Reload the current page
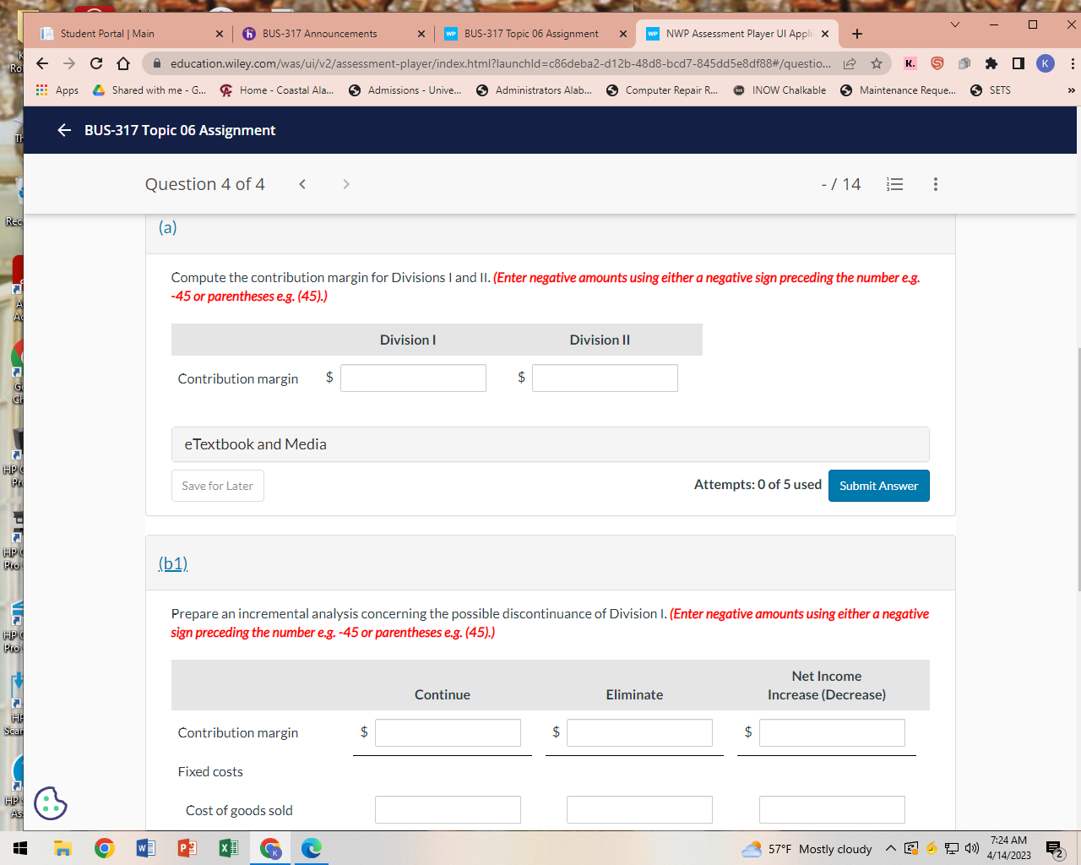Screen dimensions: 1081x865 95,63
